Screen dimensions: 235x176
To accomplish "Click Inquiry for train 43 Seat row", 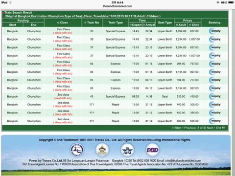I will pos(215,96).
